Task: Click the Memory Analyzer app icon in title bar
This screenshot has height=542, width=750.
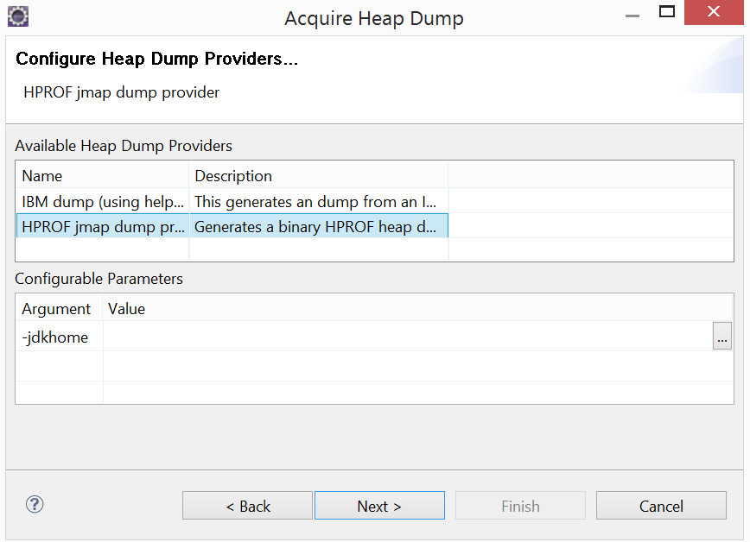Action: (x=18, y=16)
